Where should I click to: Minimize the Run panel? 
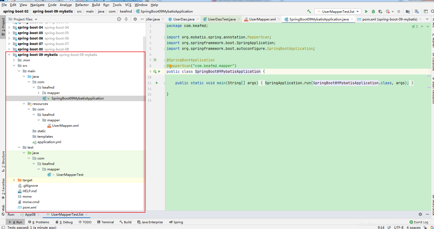427,214
